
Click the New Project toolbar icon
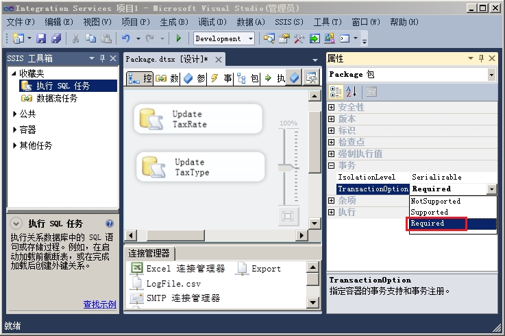[18, 38]
